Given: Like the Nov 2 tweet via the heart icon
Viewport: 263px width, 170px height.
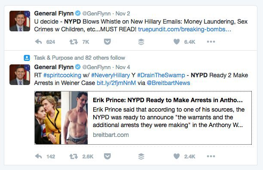Looking at the screenshot, I should click(177, 42).
